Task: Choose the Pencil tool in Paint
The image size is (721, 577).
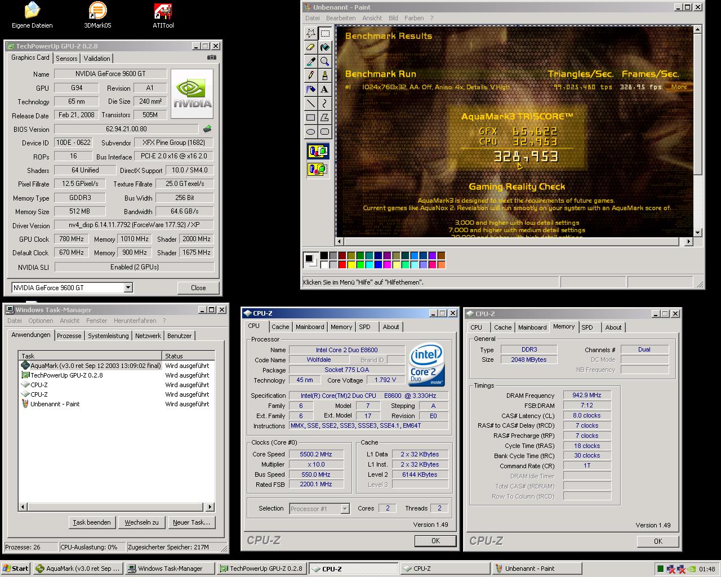Action: (310, 76)
